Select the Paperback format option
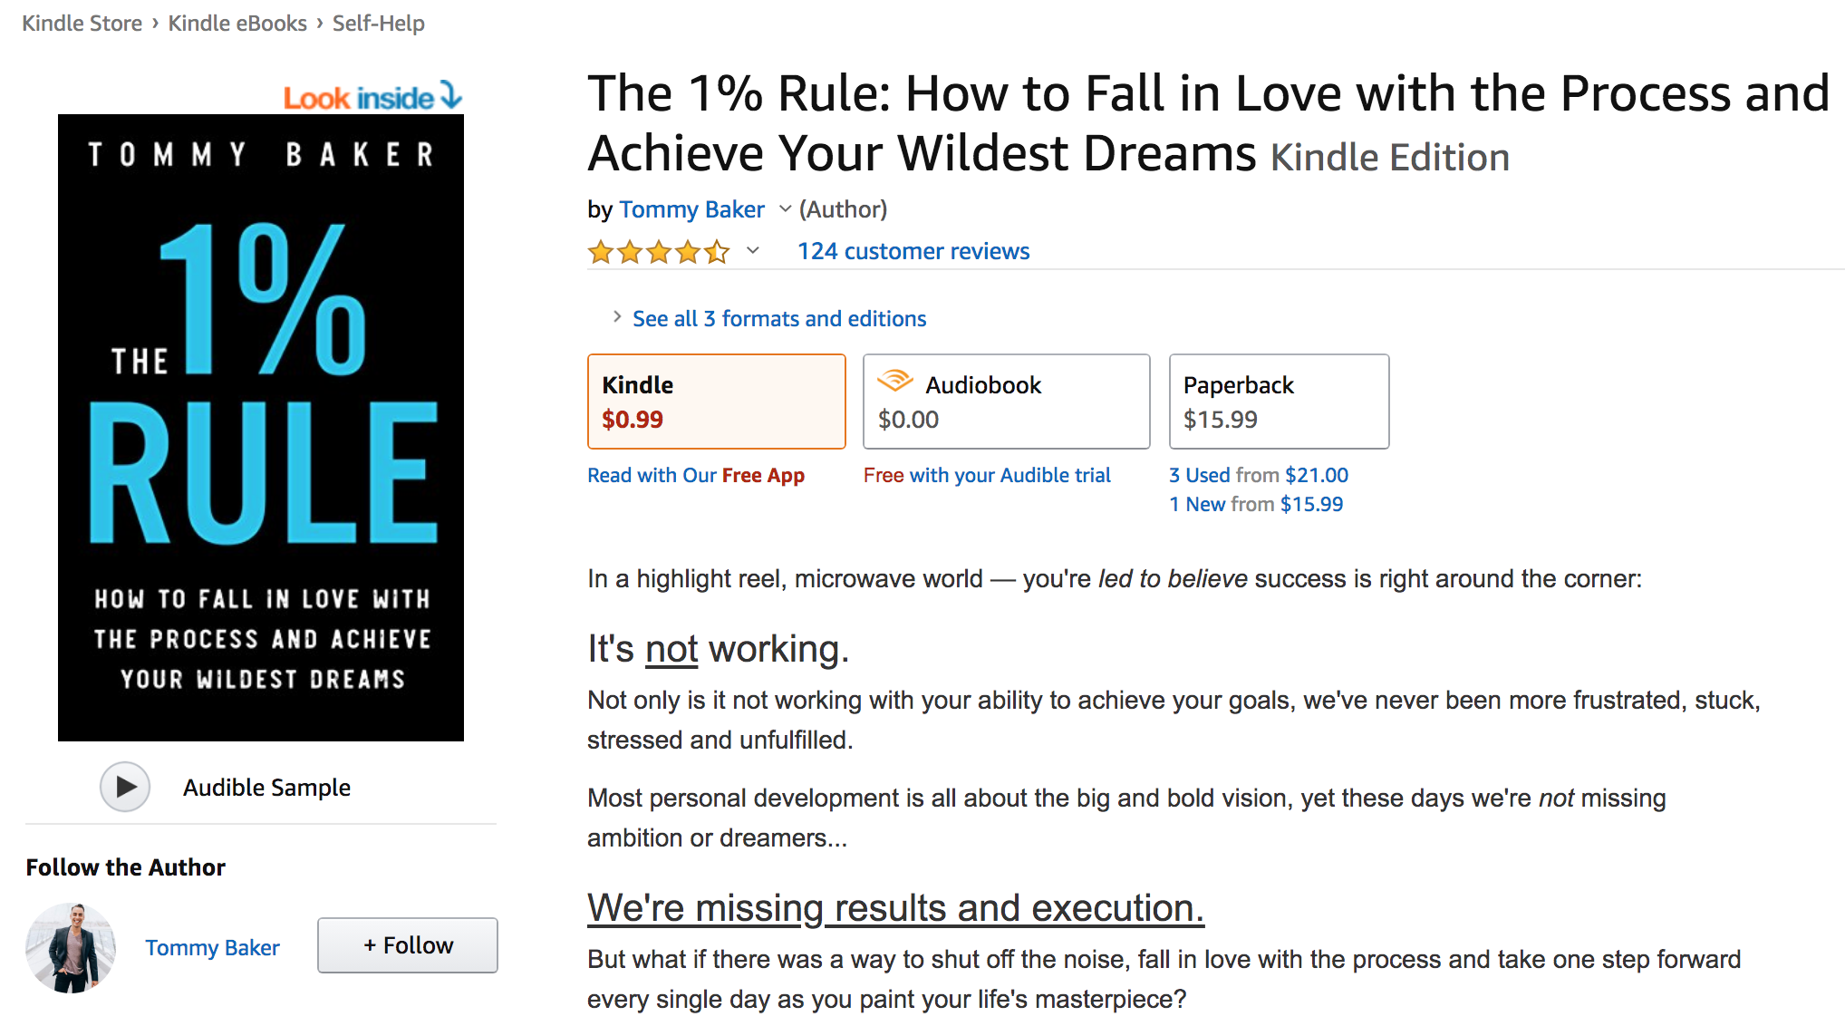This screenshot has height=1026, width=1845. [1278, 402]
